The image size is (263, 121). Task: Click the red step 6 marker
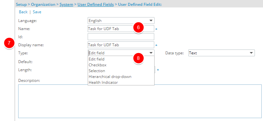click(138, 27)
